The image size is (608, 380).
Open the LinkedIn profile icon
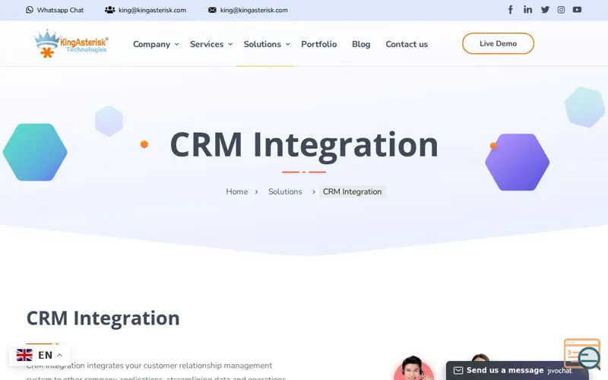coord(527,9)
